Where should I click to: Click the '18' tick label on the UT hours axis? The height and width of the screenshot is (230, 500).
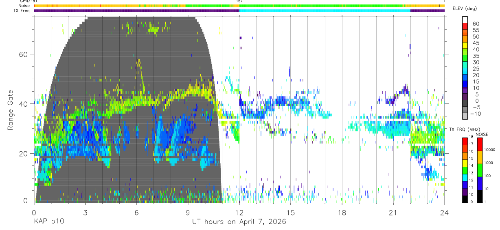(x=342, y=213)
